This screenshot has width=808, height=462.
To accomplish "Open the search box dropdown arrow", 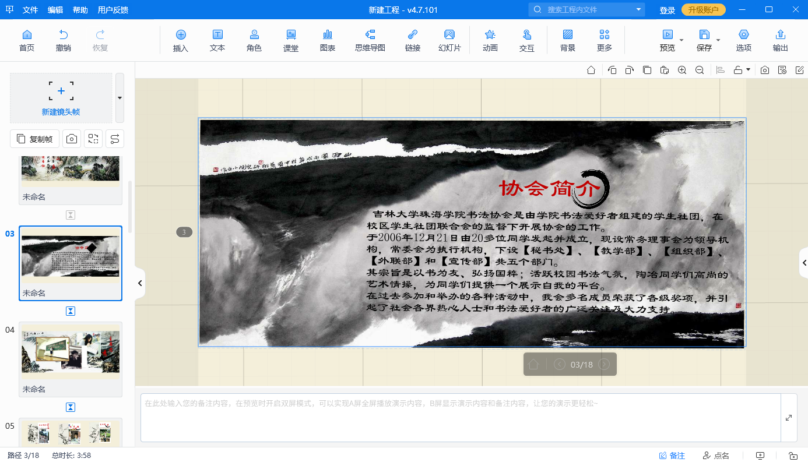I will [x=639, y=9].
